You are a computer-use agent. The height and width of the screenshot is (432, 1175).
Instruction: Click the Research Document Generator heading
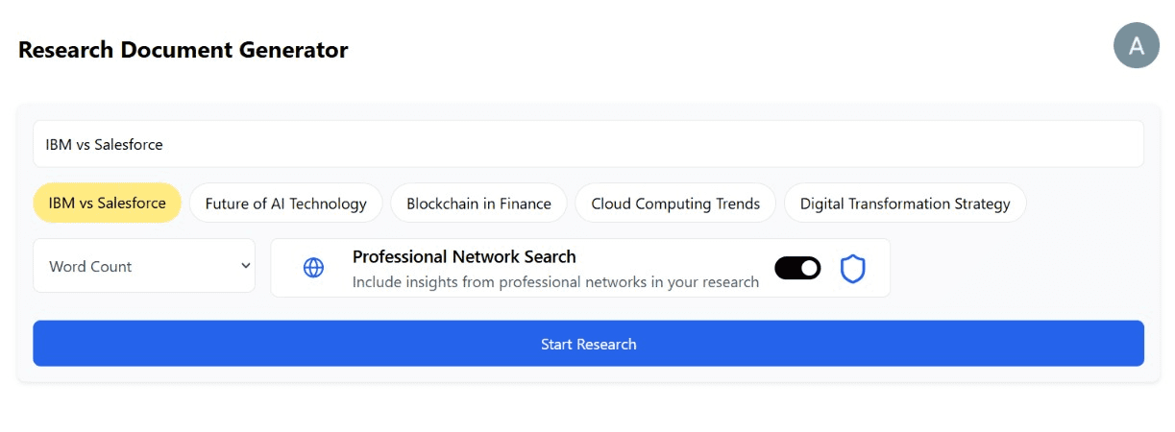pos(183,50)
